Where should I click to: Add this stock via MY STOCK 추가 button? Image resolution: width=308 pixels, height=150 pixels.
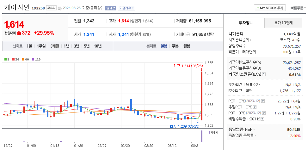pyautogui.click(x=270, y=8)
